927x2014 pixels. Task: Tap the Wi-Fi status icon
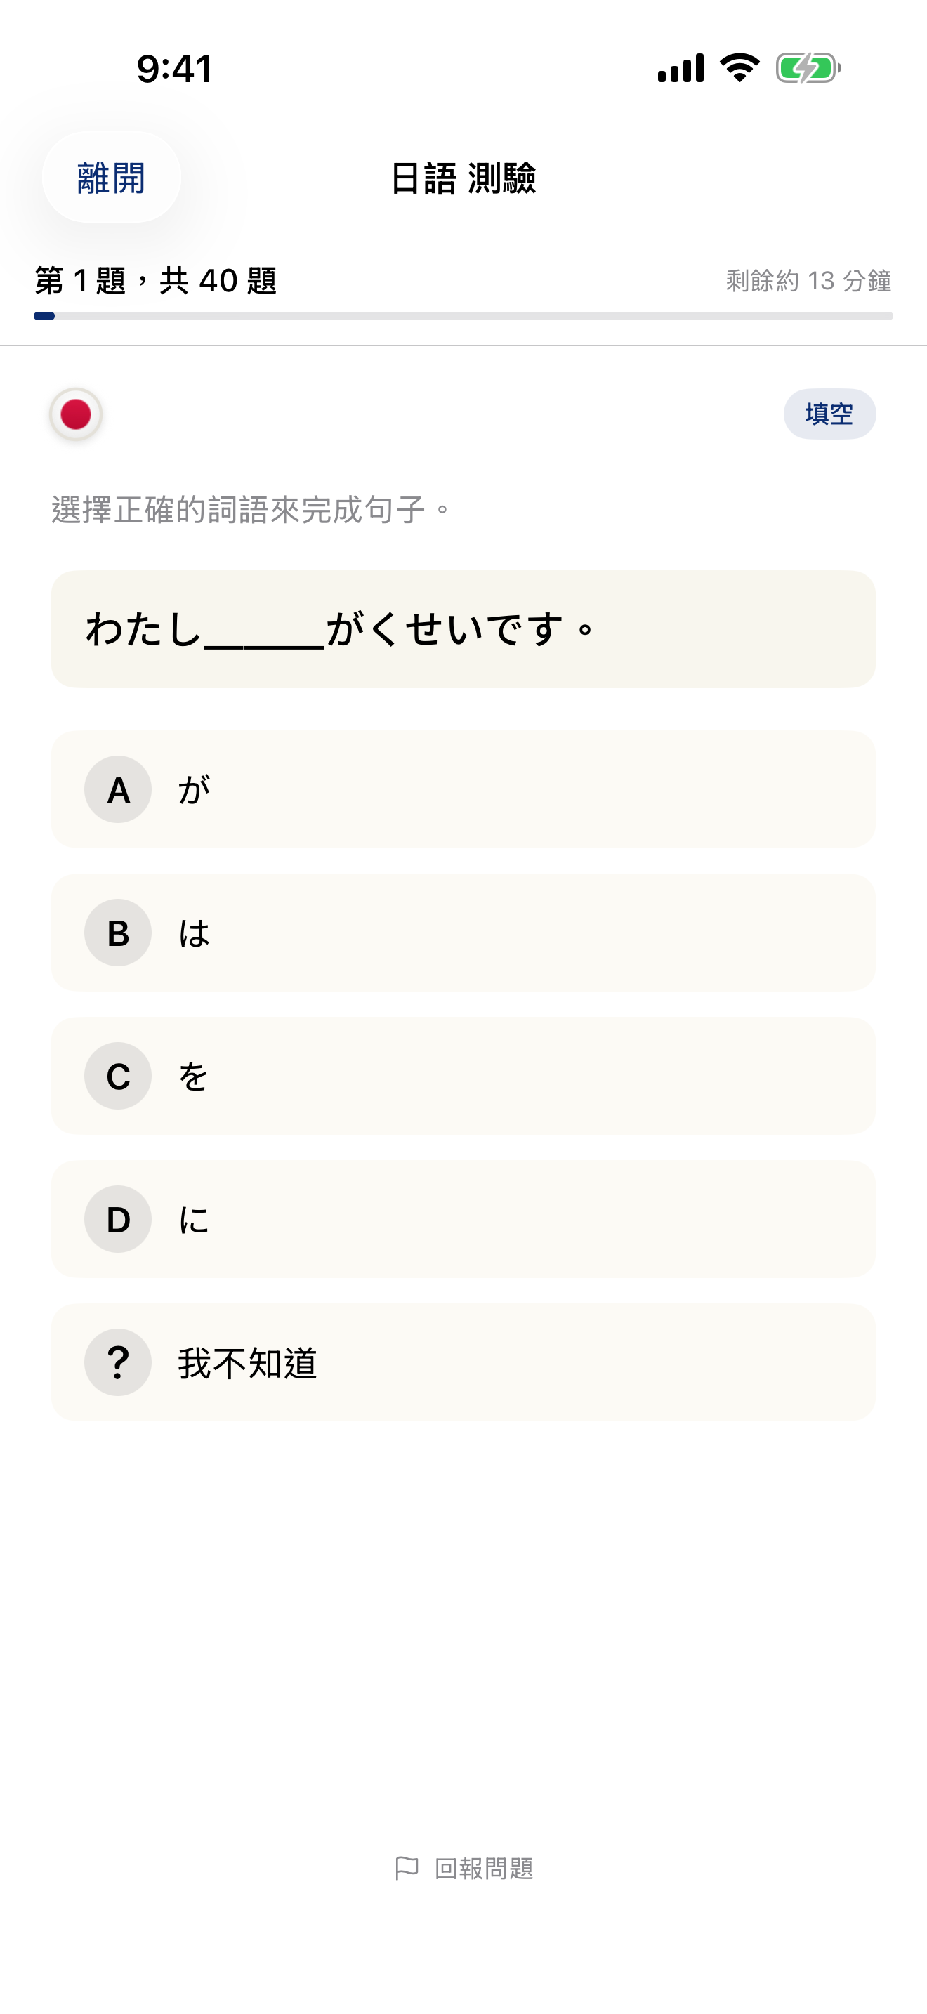click(x=738, y=68)
